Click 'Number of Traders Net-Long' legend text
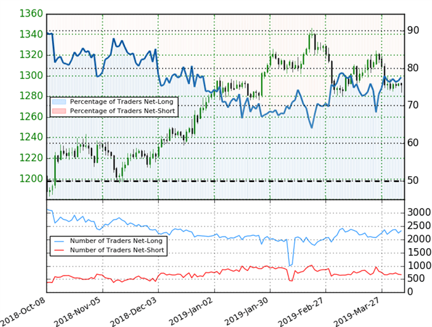The height and width of the screenshot is (327, 432). 116,241
